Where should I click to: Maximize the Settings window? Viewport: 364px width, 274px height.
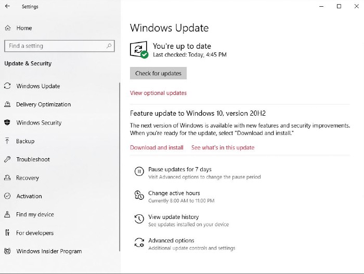click(x=339, y=6)
